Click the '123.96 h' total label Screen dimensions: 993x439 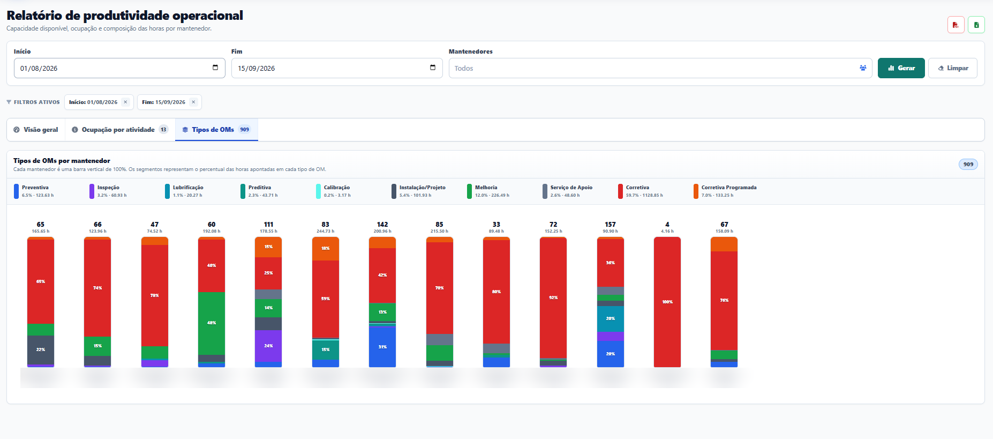click(x=97, y=232)
